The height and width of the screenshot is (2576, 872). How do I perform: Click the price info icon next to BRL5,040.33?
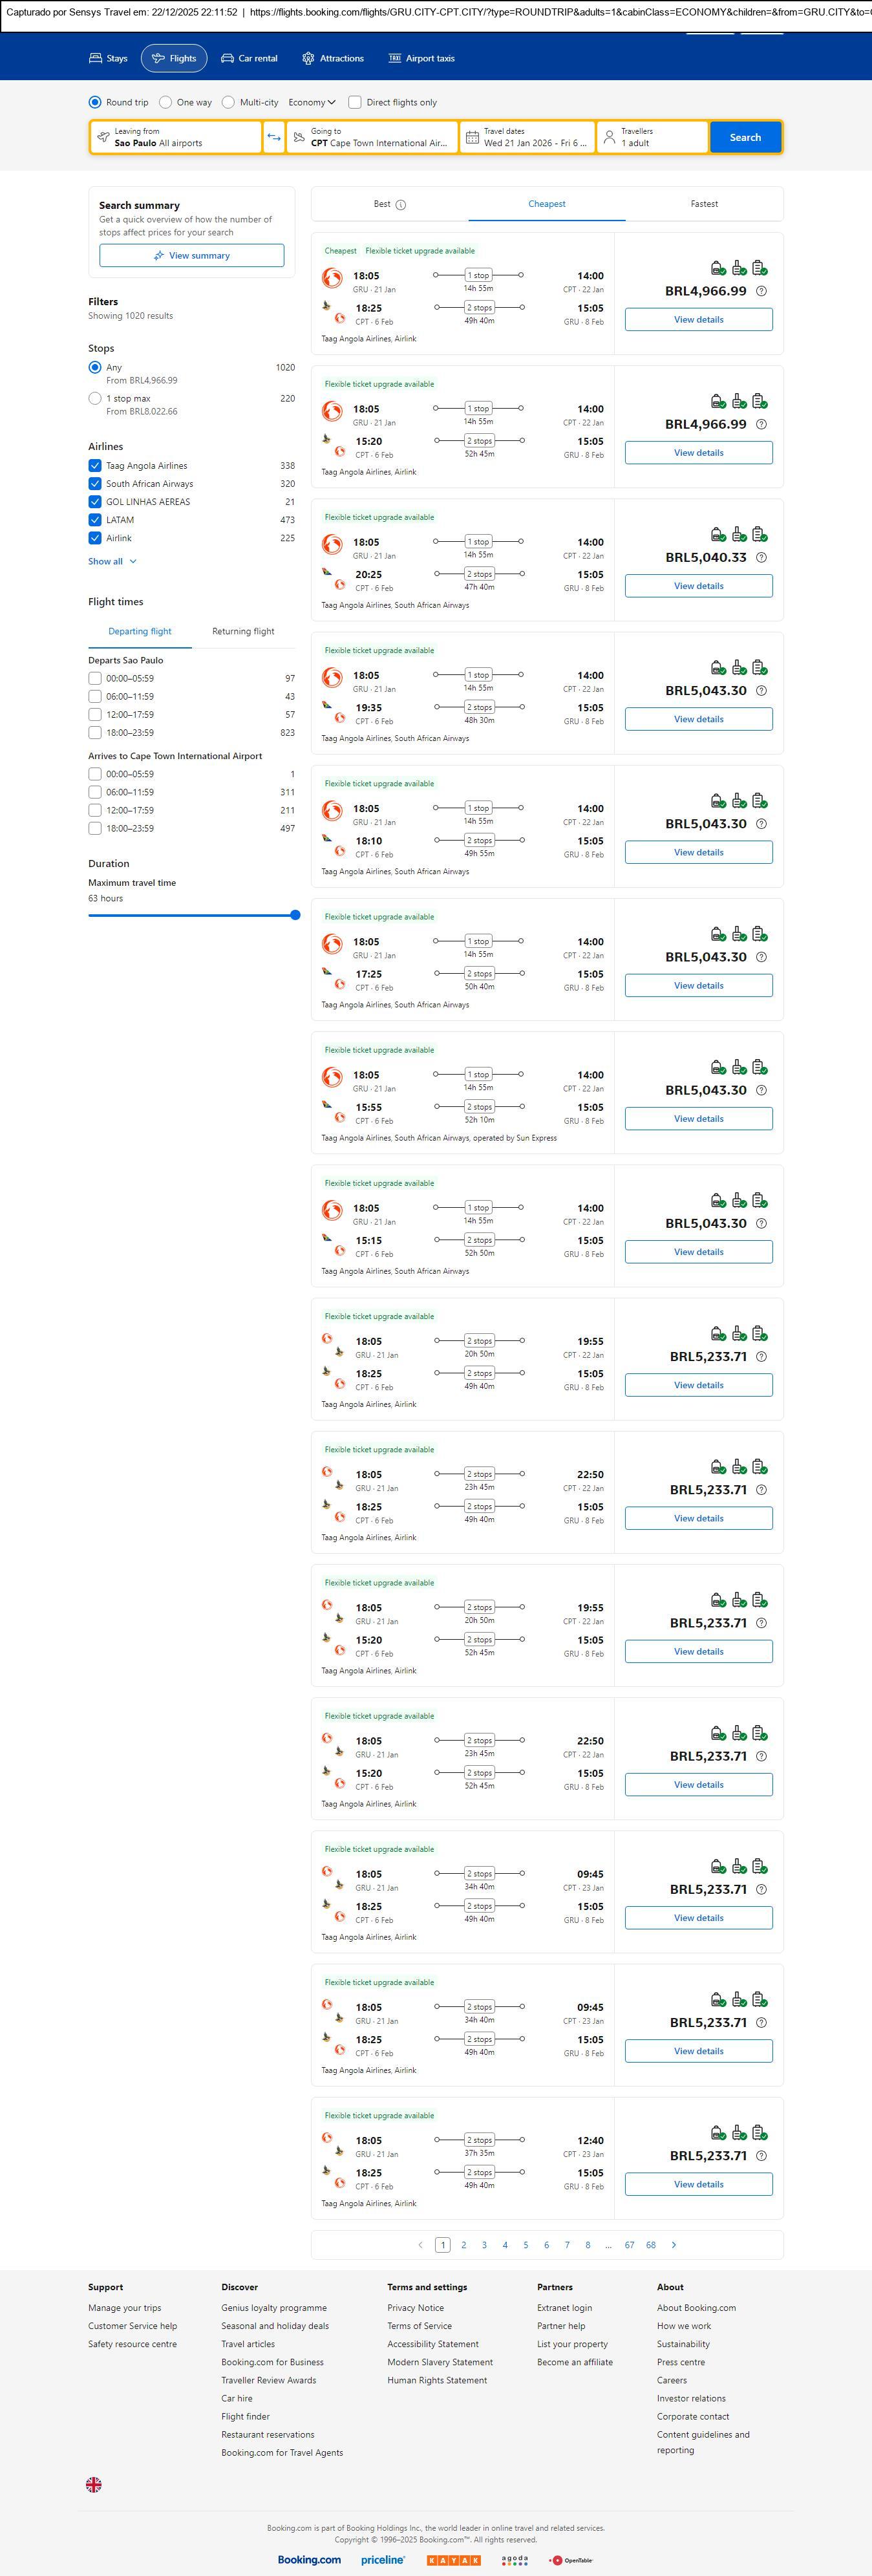[x=761, y=558]
